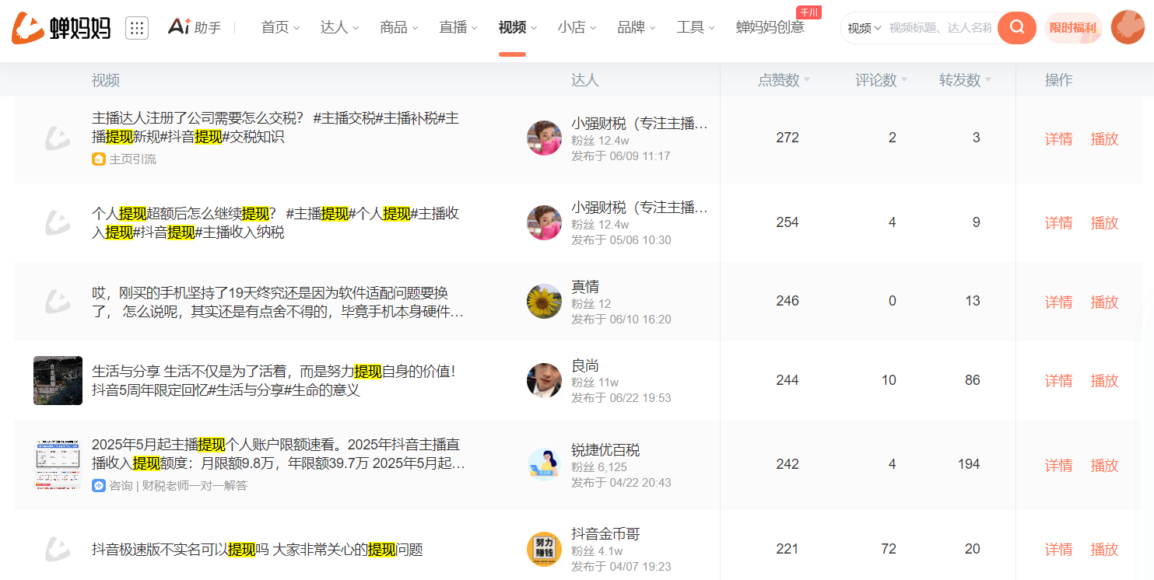Open the app grid menu icon
Screen dimensions: 1154x580
coord(137,28)
